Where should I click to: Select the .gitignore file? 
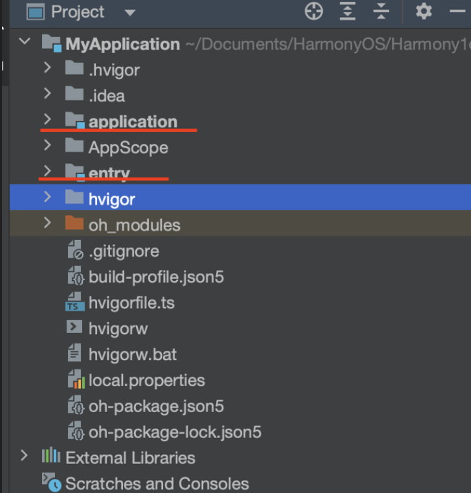pyautogui.click(x=124, y=251)
